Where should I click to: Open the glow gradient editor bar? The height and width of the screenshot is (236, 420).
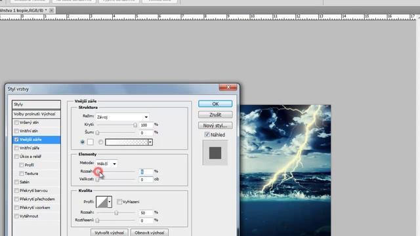tap(127, 142)
